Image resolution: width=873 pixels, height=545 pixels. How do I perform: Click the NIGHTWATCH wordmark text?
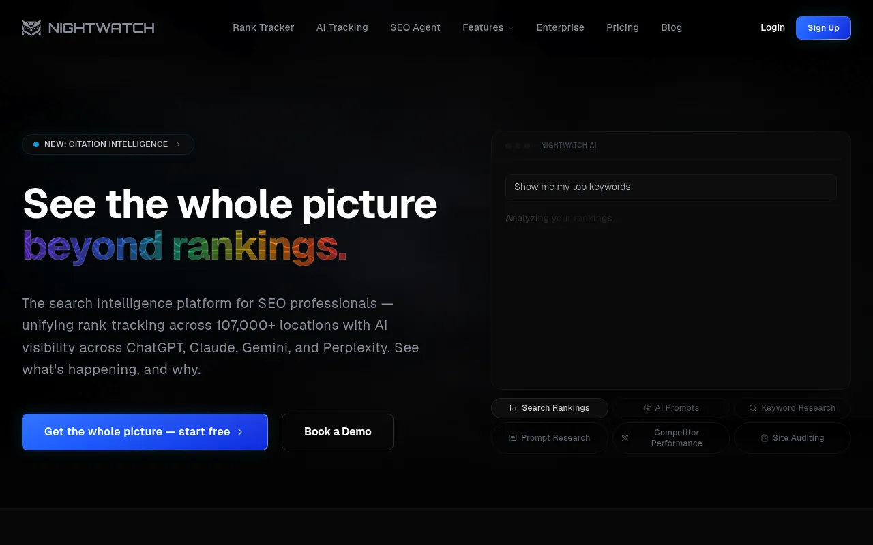[x=102, y=28]
